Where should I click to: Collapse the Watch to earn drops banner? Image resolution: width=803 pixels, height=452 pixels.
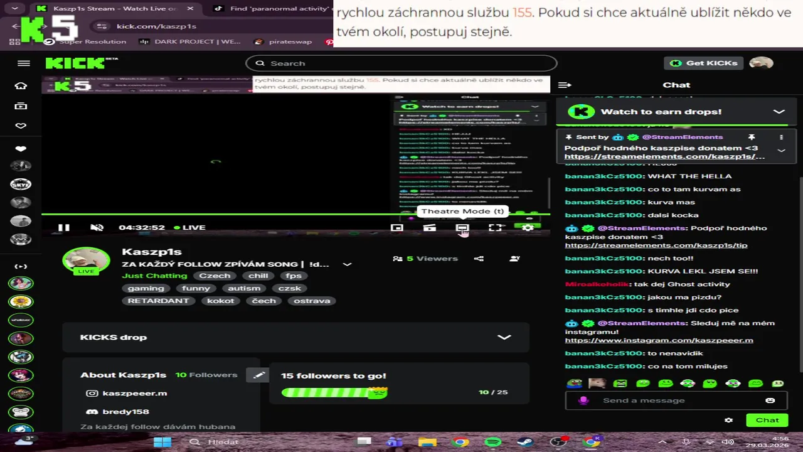click(x=779, y=112)
